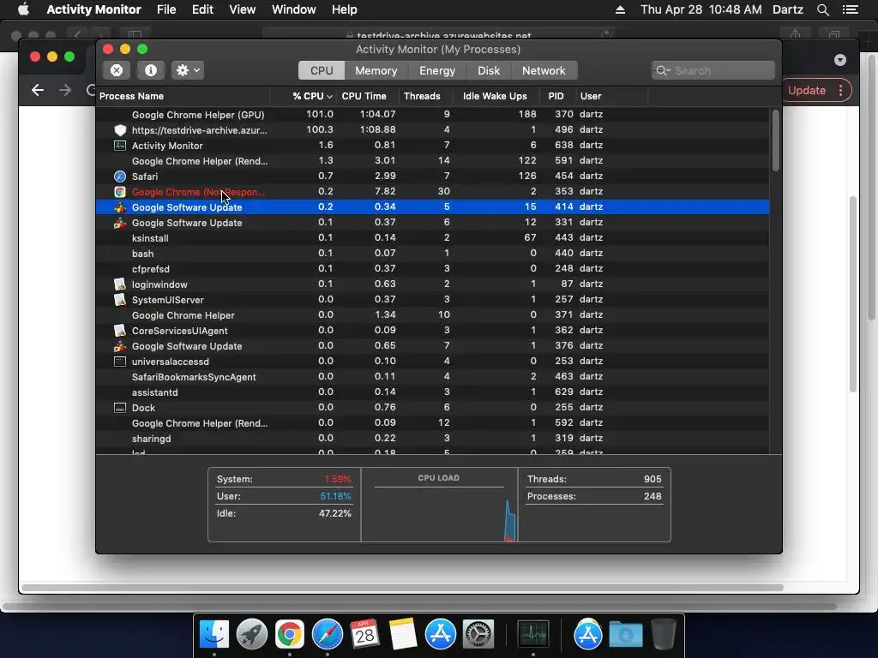Select the bash process
Screen dimensions: 878x658
point(432,254)
